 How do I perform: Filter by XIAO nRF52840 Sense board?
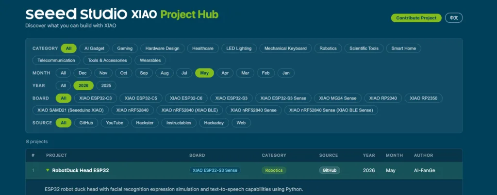point(253,110)
